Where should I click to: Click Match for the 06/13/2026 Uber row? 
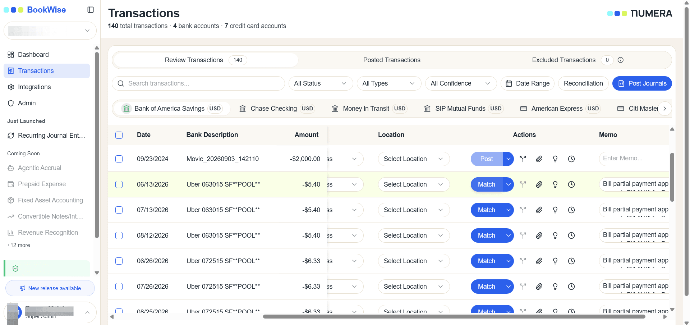487,184
